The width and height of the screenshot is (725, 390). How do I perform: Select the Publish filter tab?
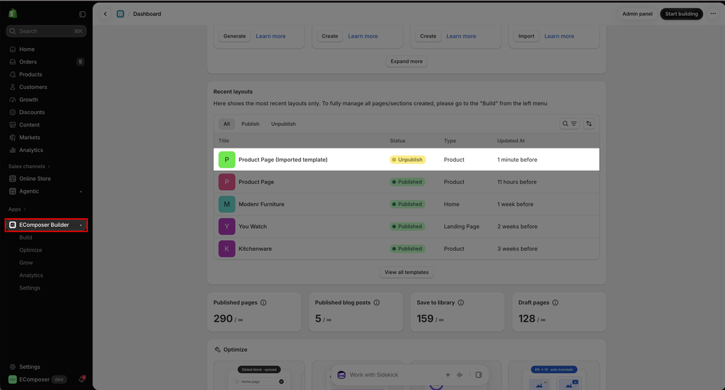250,124
